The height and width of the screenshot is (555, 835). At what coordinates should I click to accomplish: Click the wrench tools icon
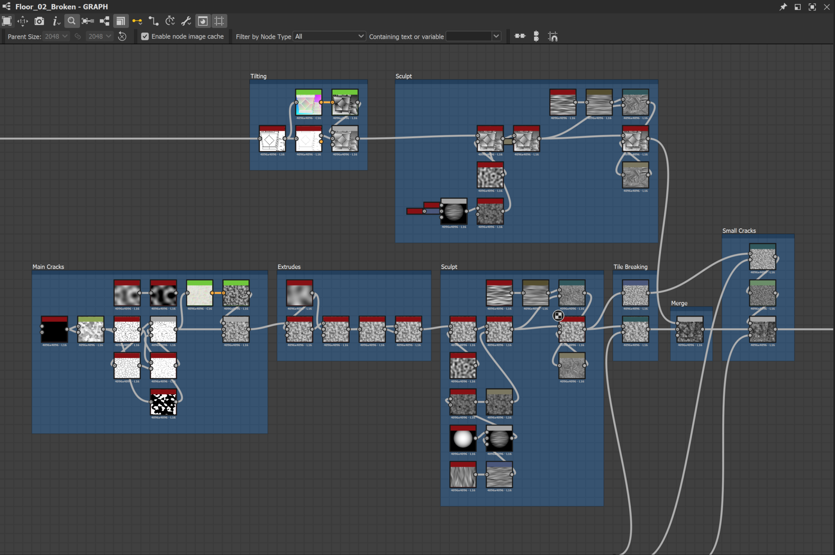(186, 21)
